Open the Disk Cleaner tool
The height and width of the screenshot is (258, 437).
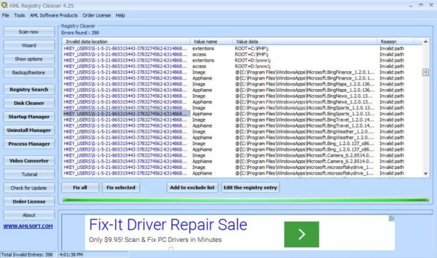pos(29,103)
